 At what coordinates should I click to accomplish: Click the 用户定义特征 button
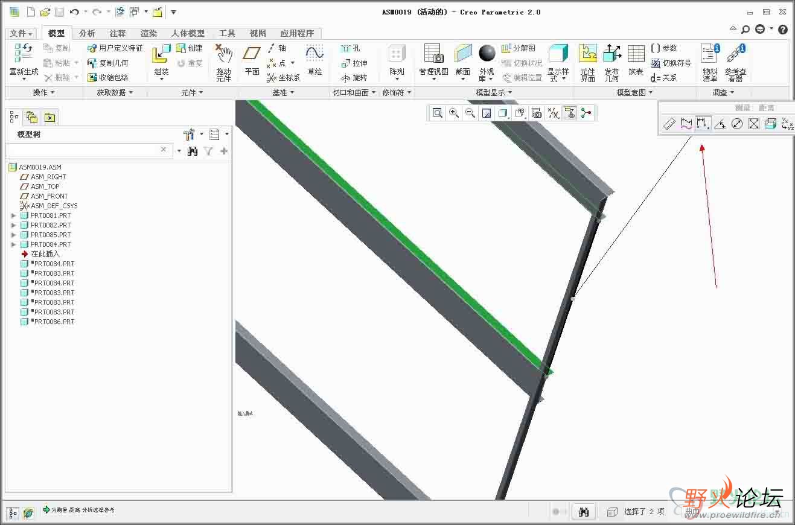point(115,48)
